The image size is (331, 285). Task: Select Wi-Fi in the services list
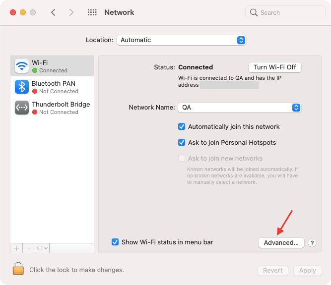(x=52, y=66)
